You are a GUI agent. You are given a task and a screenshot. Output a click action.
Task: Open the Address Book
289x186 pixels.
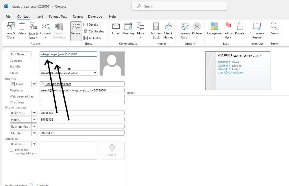point(156,26)
